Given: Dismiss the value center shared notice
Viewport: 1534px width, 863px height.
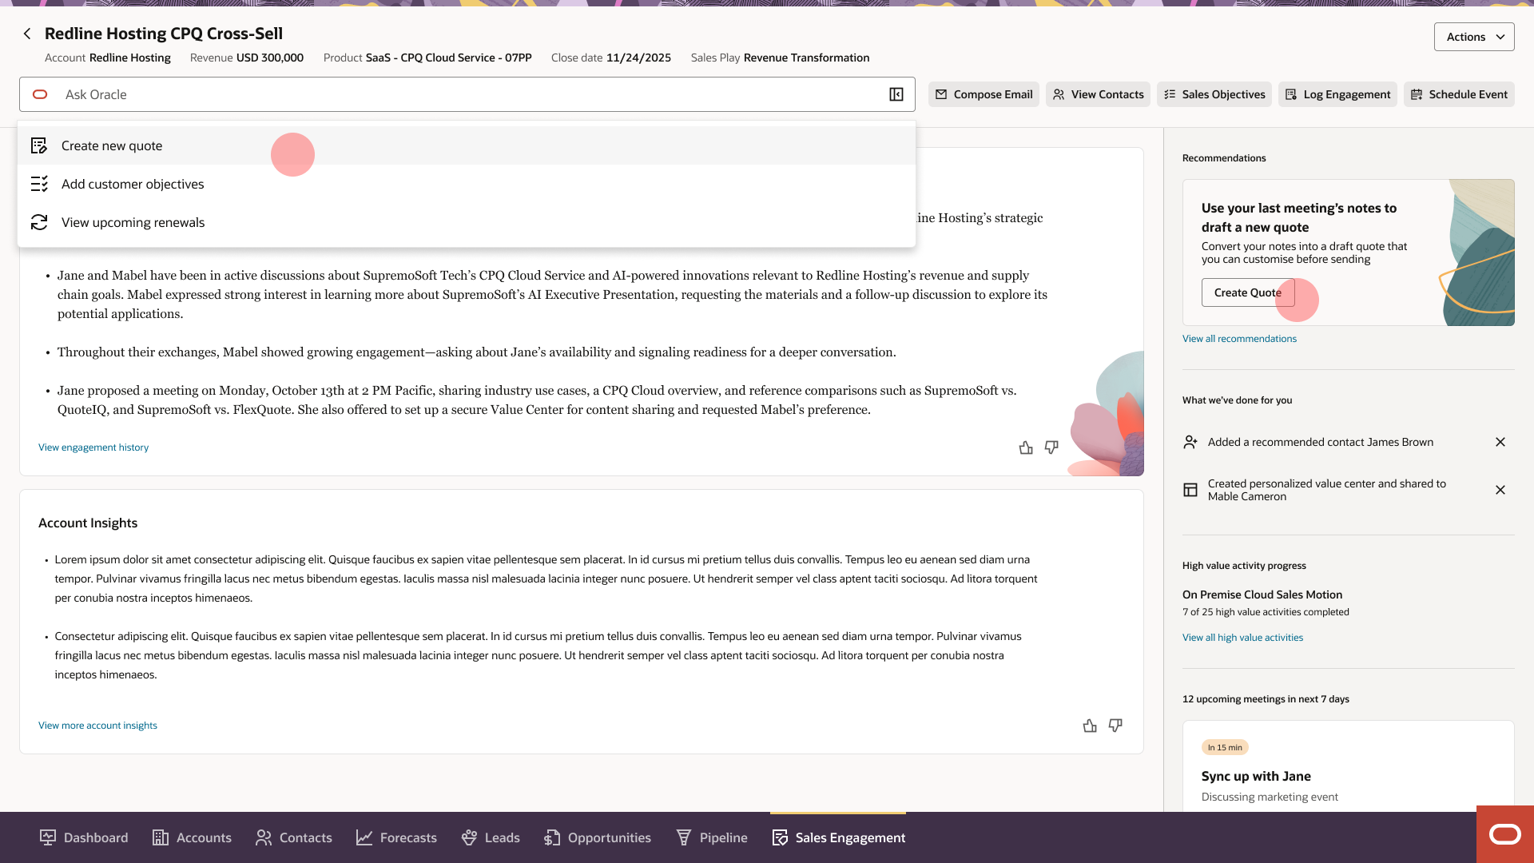Looking at the screenshot, I should 1500,490.
